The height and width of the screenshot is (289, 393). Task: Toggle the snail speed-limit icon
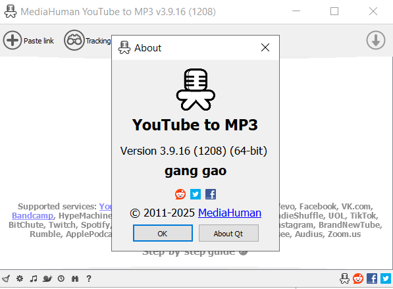(x=47, y=278)
